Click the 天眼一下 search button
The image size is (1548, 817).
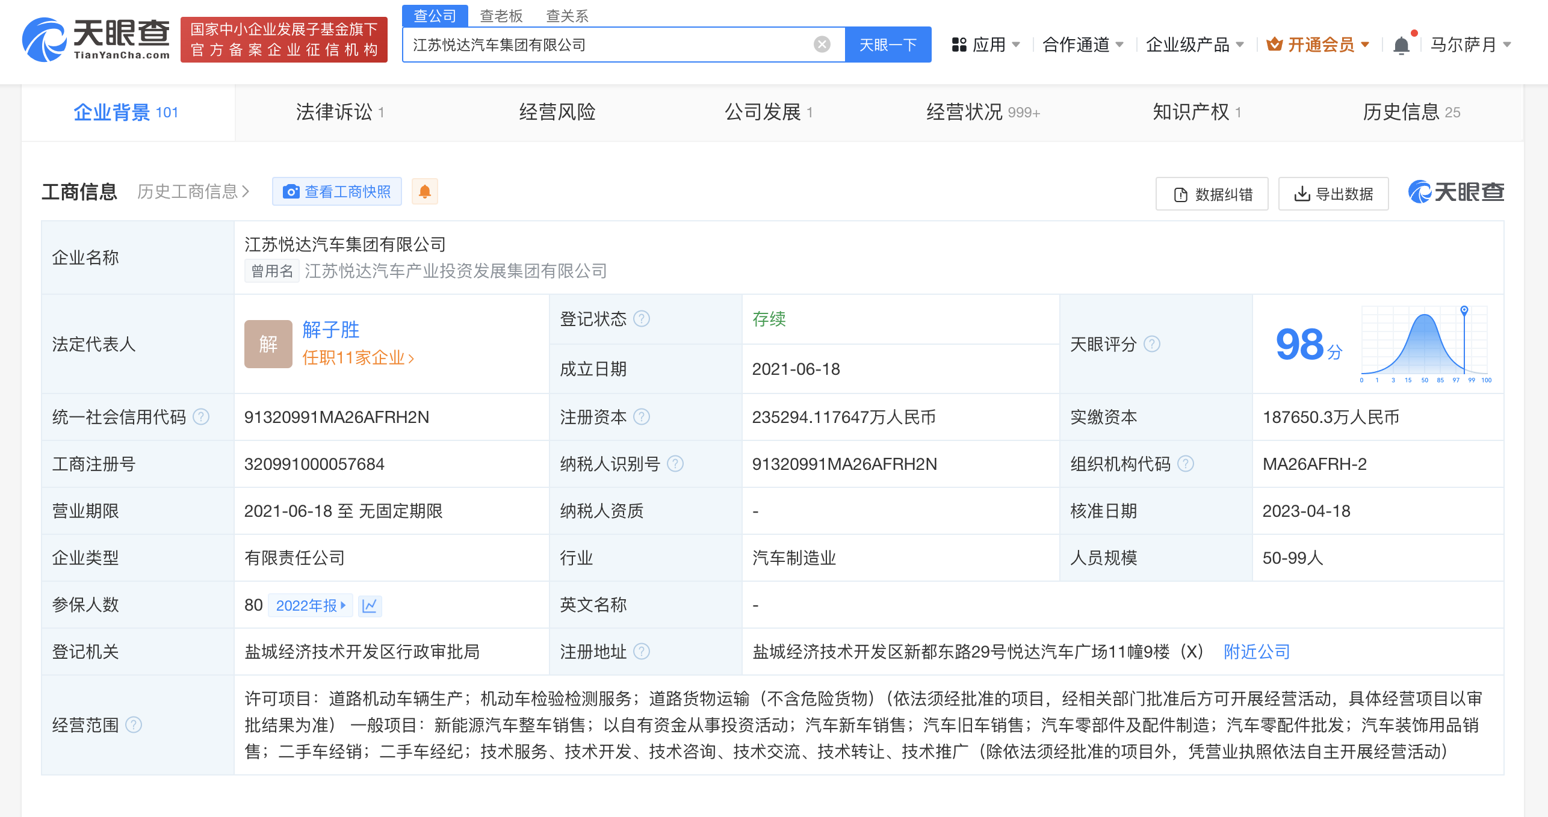[888, 43]
